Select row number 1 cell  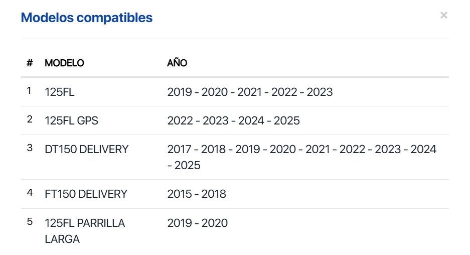point(30,91)
